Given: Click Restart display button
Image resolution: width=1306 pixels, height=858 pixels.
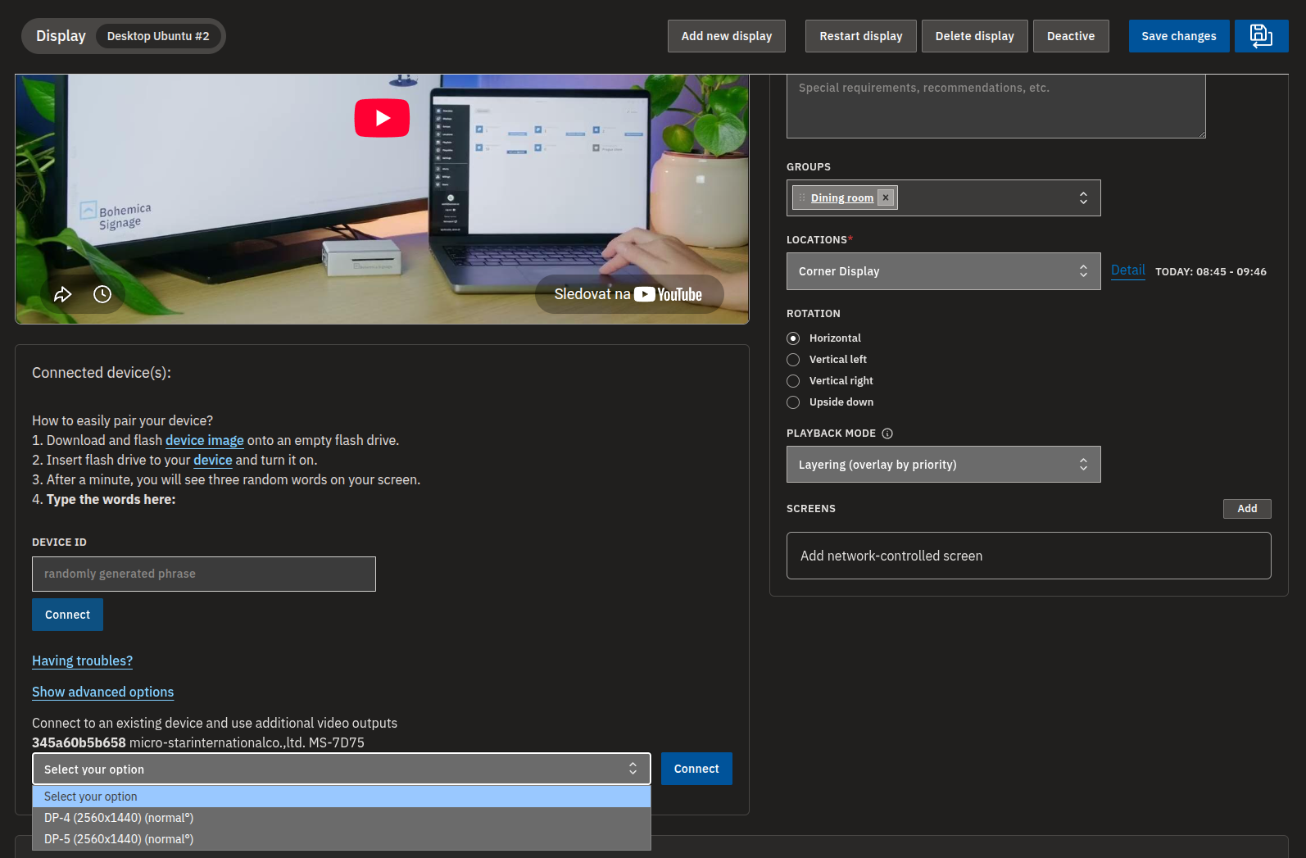Looking at the screenshot, I should click(860, 36).
